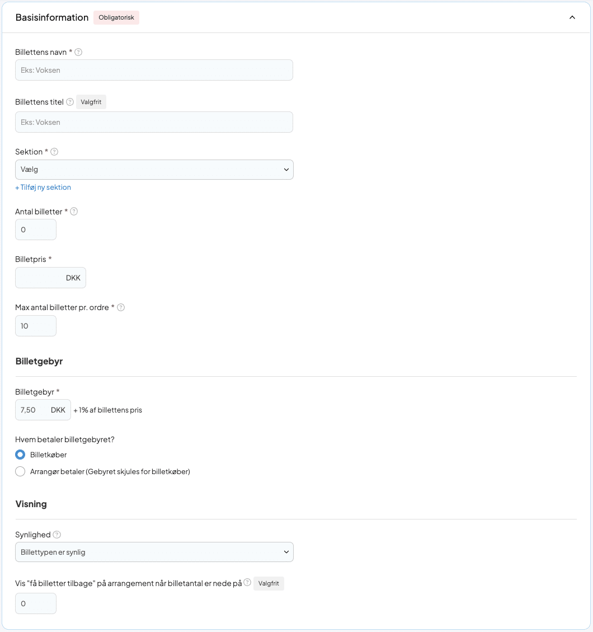Click help icon next to Antal billetter

[x=74, y=212]
